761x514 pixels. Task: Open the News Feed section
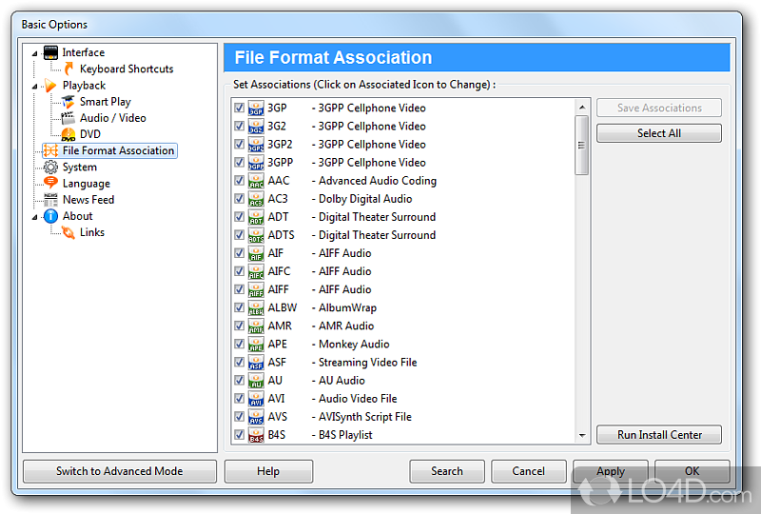(88, 200)
